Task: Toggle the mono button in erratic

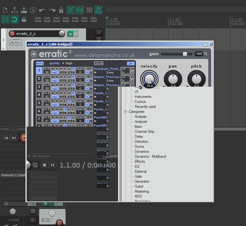Action: click(40, 63)
